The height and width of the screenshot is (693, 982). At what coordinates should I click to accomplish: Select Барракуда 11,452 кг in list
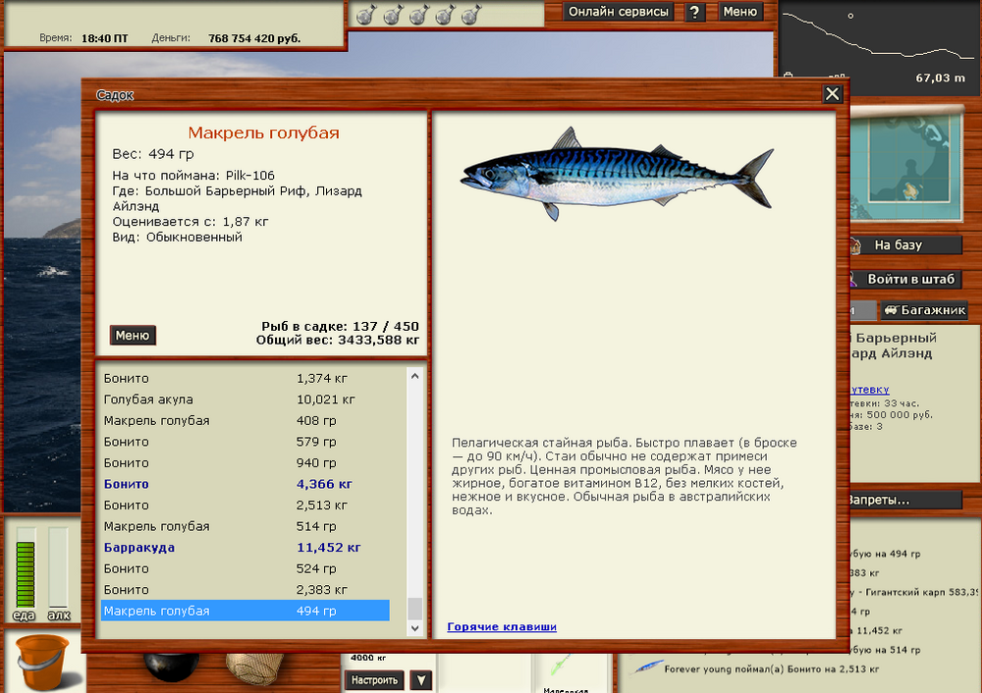245,548
